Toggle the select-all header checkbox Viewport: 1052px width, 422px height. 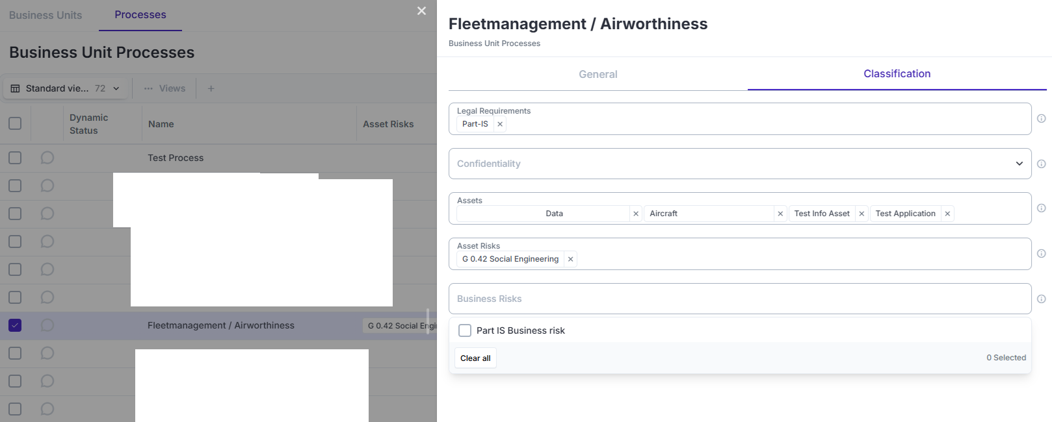pos(15,123)
